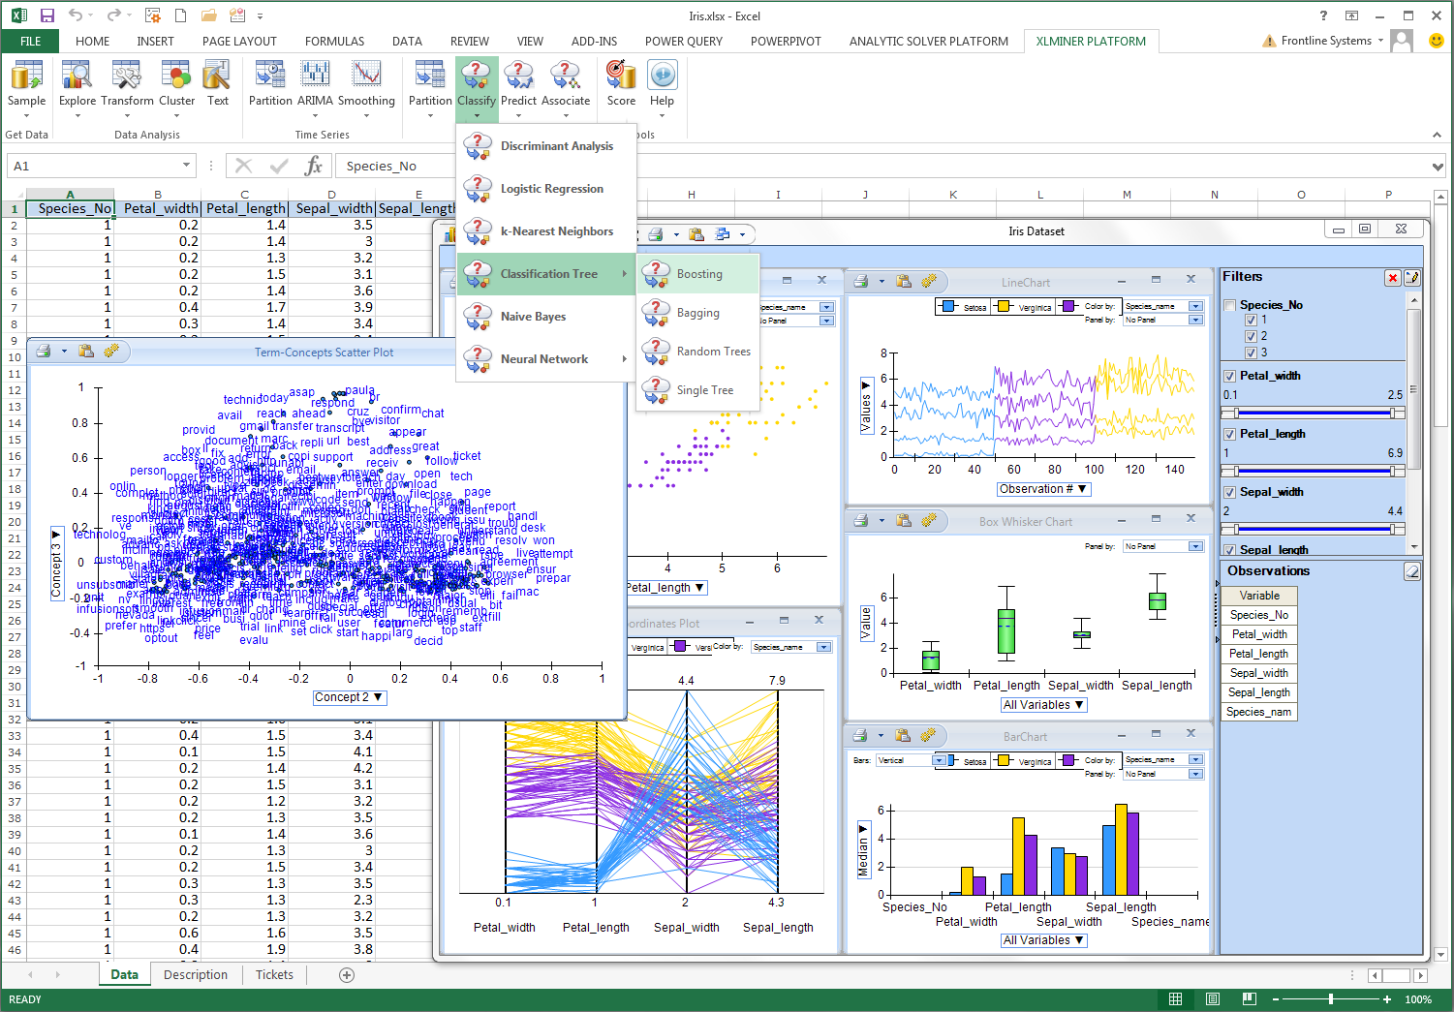Choose Naive Bayes from the Classify menu
The width and height of the screenshot is (1454, 1012).
click(x=533, y=317)
